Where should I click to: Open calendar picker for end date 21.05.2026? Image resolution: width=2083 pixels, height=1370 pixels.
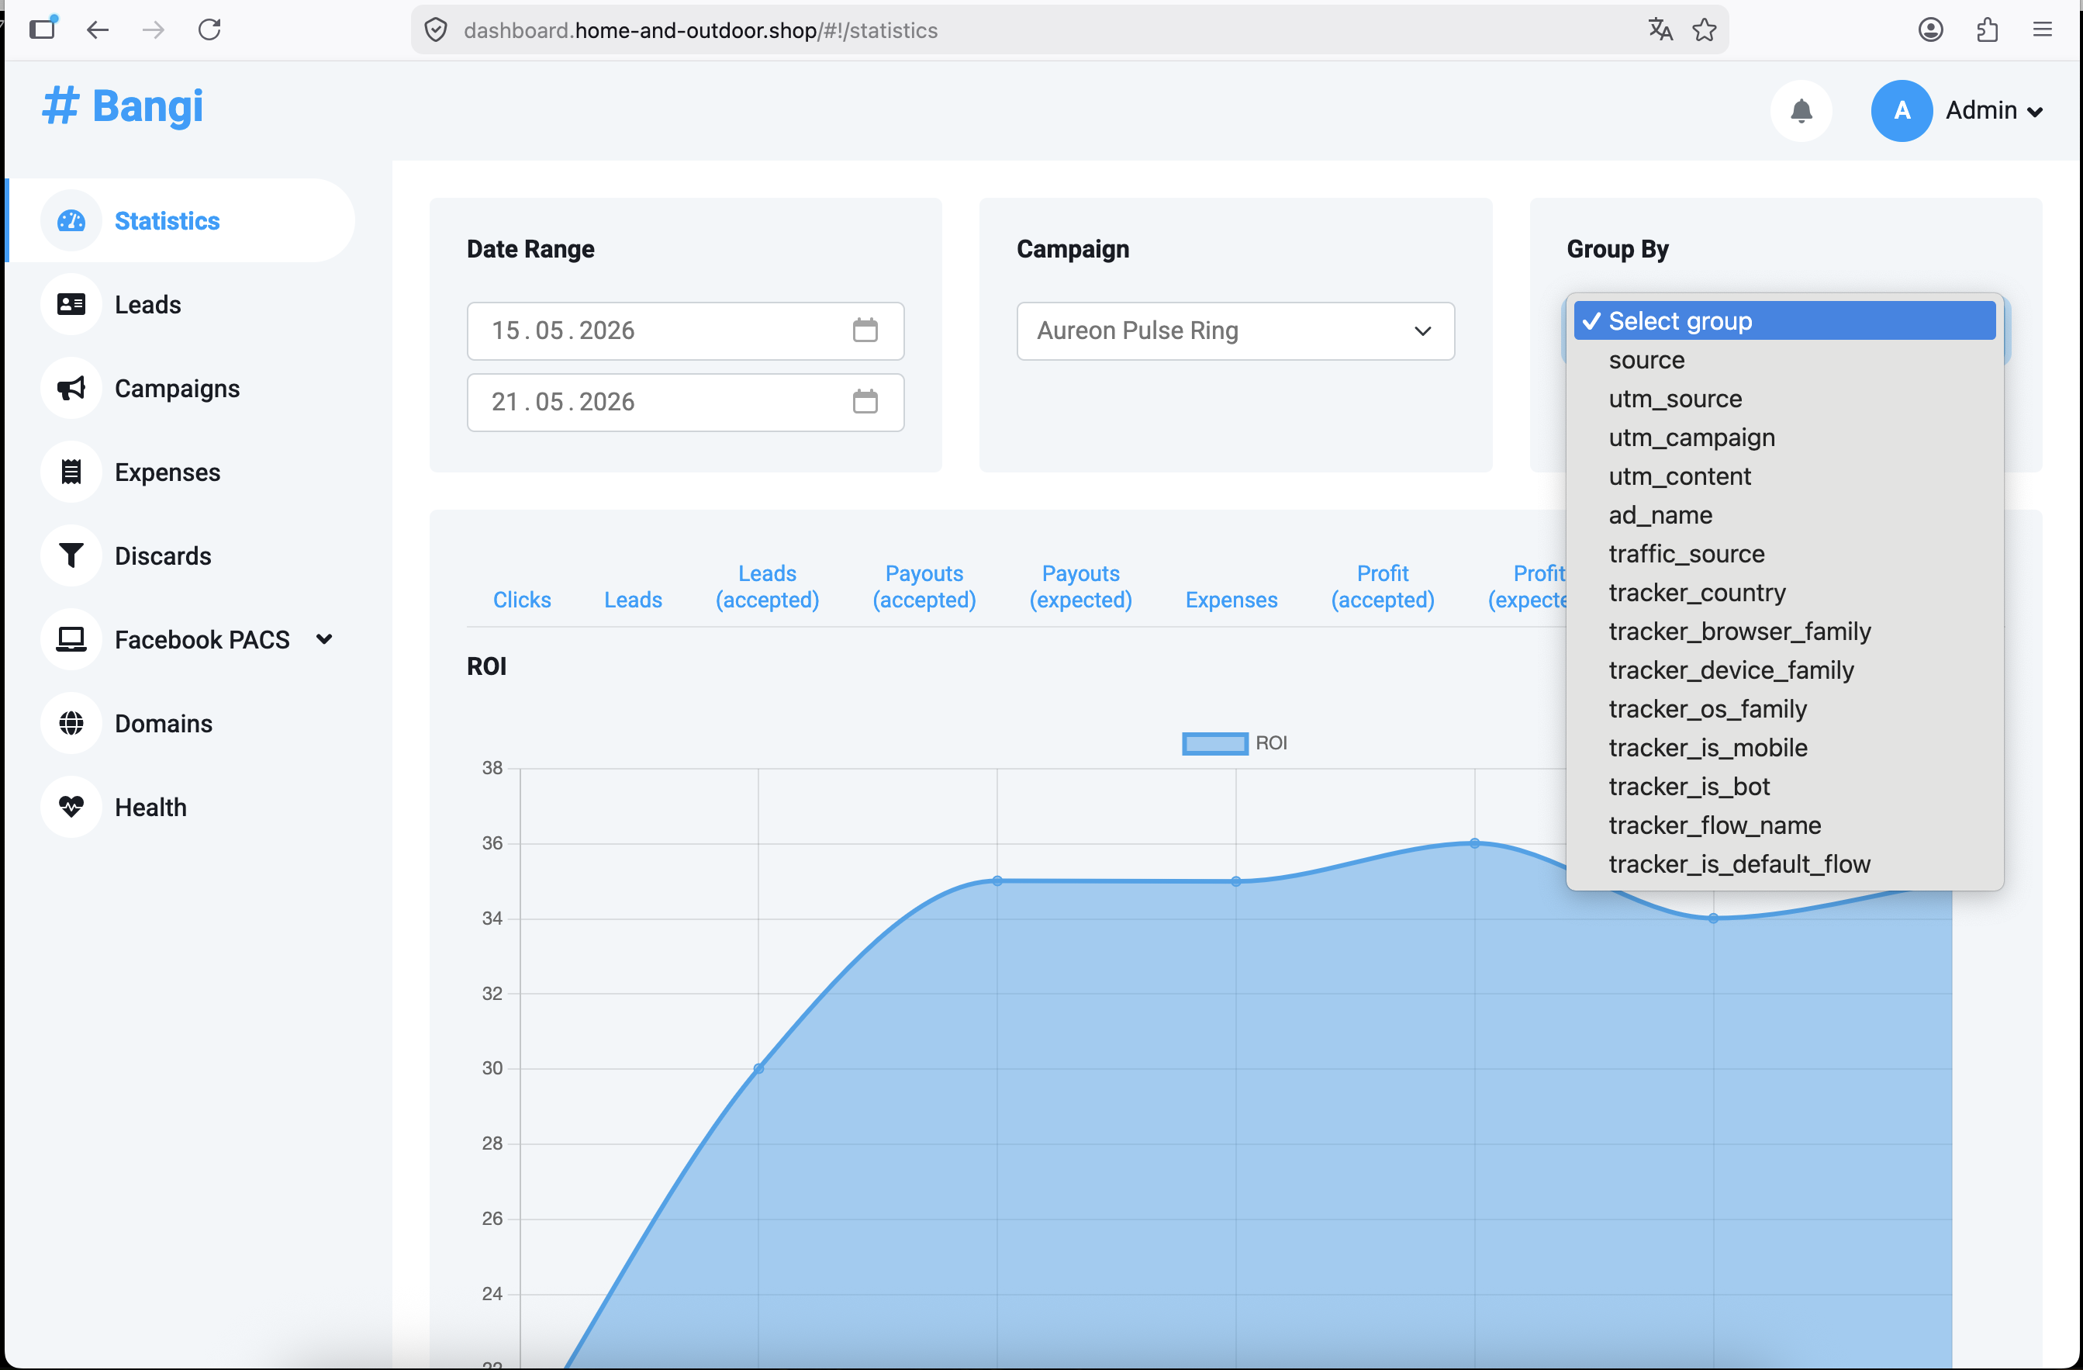(x=865, y=402)
